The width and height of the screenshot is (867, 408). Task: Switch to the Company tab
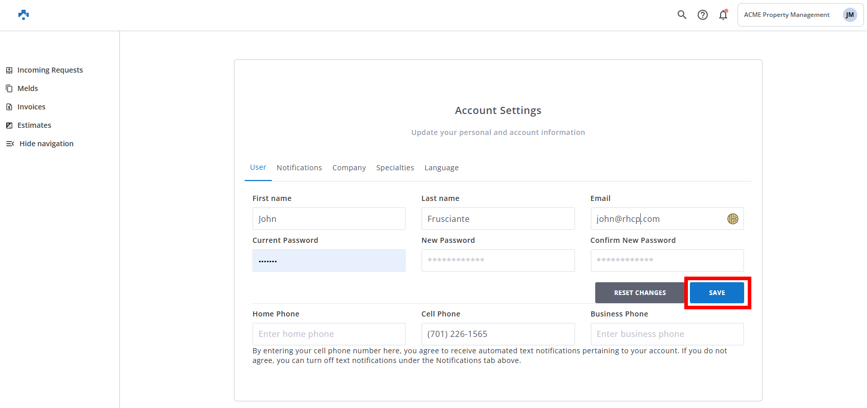pyautogui.click(x=349, y=168)
